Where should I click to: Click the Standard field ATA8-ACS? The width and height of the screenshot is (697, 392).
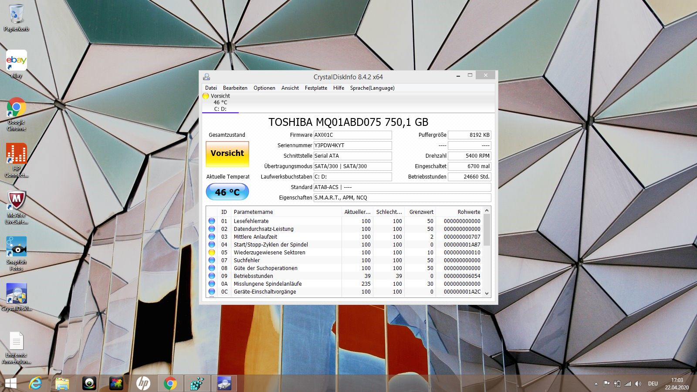[x=402, y=187]
